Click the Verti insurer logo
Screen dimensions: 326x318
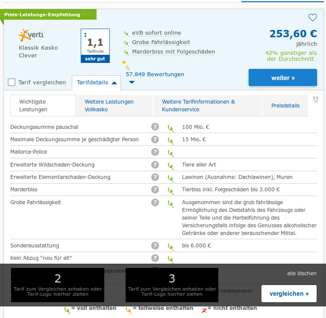[x=32, y=35]
